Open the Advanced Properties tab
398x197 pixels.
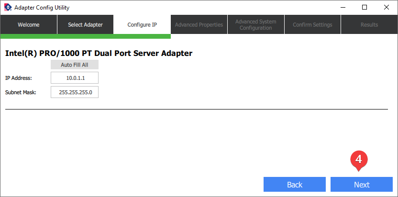199,25
